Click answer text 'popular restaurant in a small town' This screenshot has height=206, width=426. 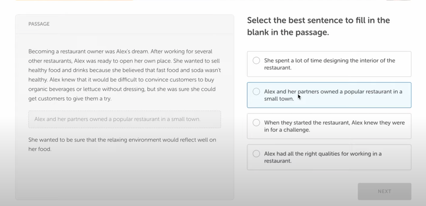pyautogui.click(x=333, y=95)
